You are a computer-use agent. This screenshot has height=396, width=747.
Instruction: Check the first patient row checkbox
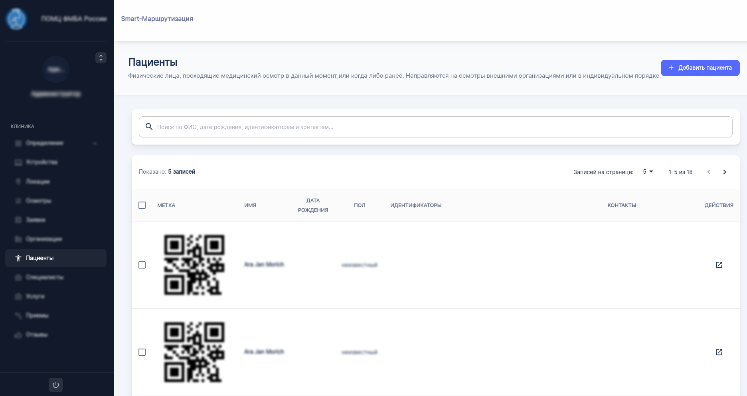point(142,265)
